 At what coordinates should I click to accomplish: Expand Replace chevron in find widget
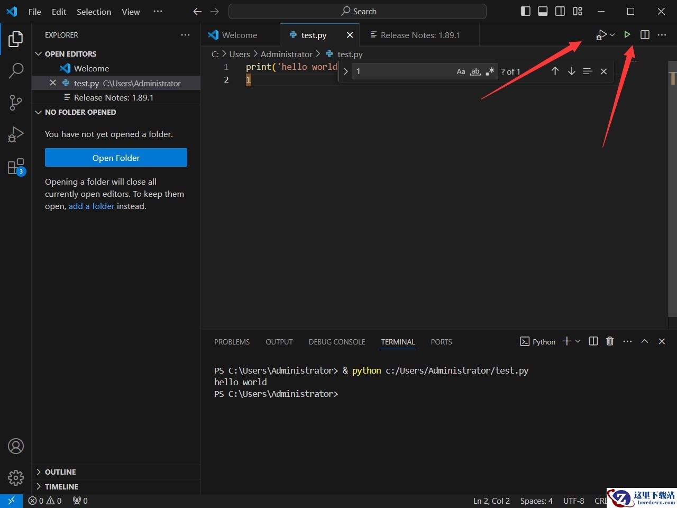(x=345, y=71)
